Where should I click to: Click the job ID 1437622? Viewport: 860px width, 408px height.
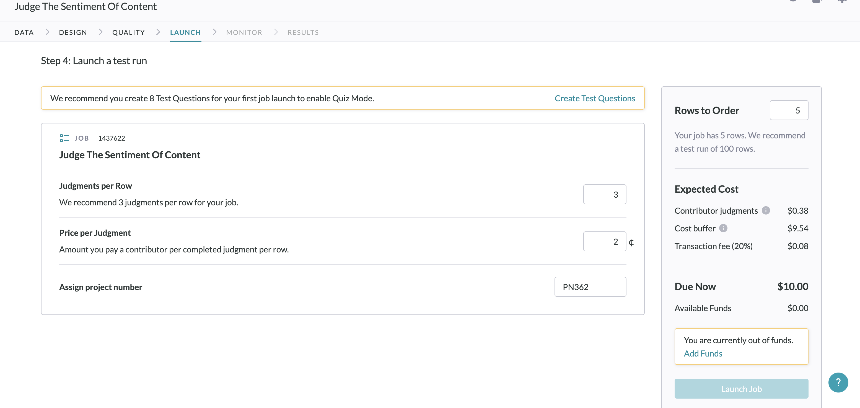(112, 138)
